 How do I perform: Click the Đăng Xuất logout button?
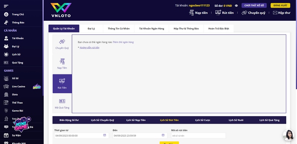pos(280,6)
